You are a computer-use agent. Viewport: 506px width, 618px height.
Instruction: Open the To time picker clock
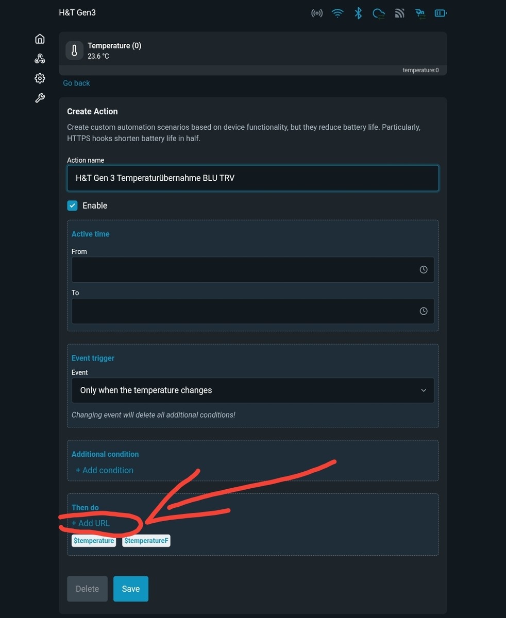coord(424,311)
